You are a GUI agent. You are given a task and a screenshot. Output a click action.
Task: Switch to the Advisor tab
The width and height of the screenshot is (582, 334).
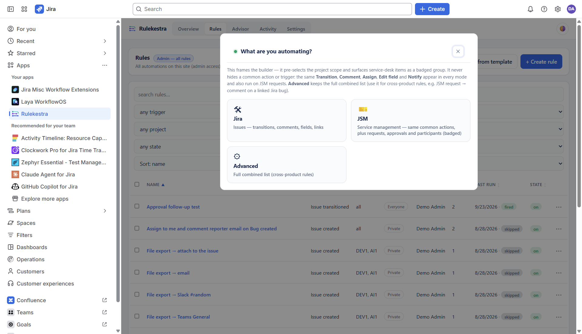click(x=240, y=29)
